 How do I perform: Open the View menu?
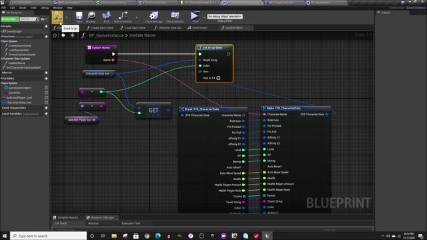click(33, 8)
